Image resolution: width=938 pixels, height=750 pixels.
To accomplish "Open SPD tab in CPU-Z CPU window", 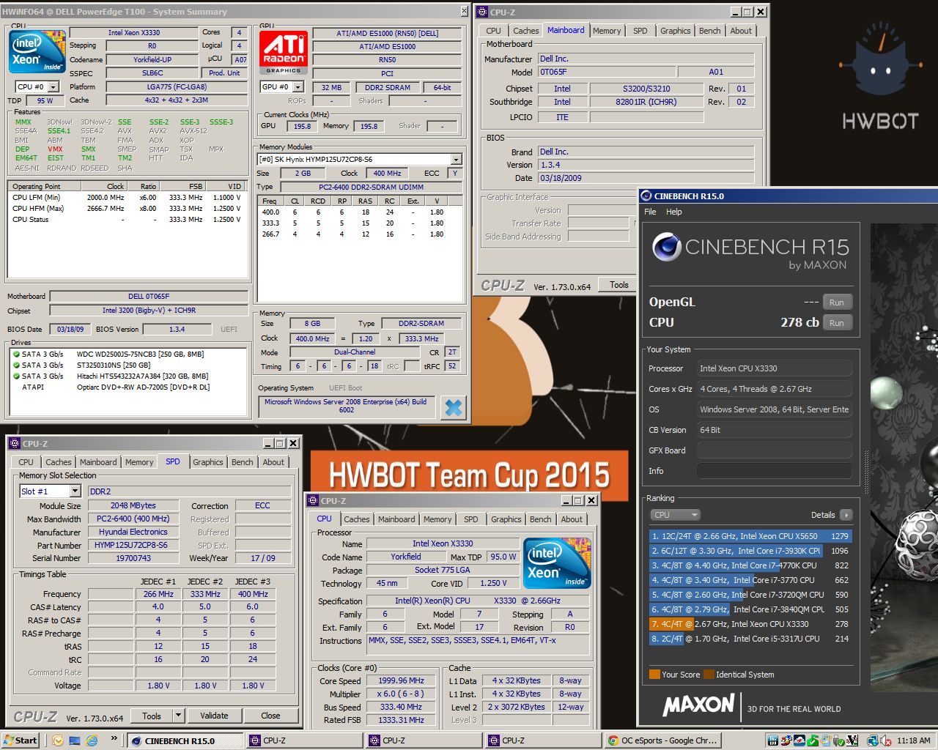I will click(x=471, y=519).
